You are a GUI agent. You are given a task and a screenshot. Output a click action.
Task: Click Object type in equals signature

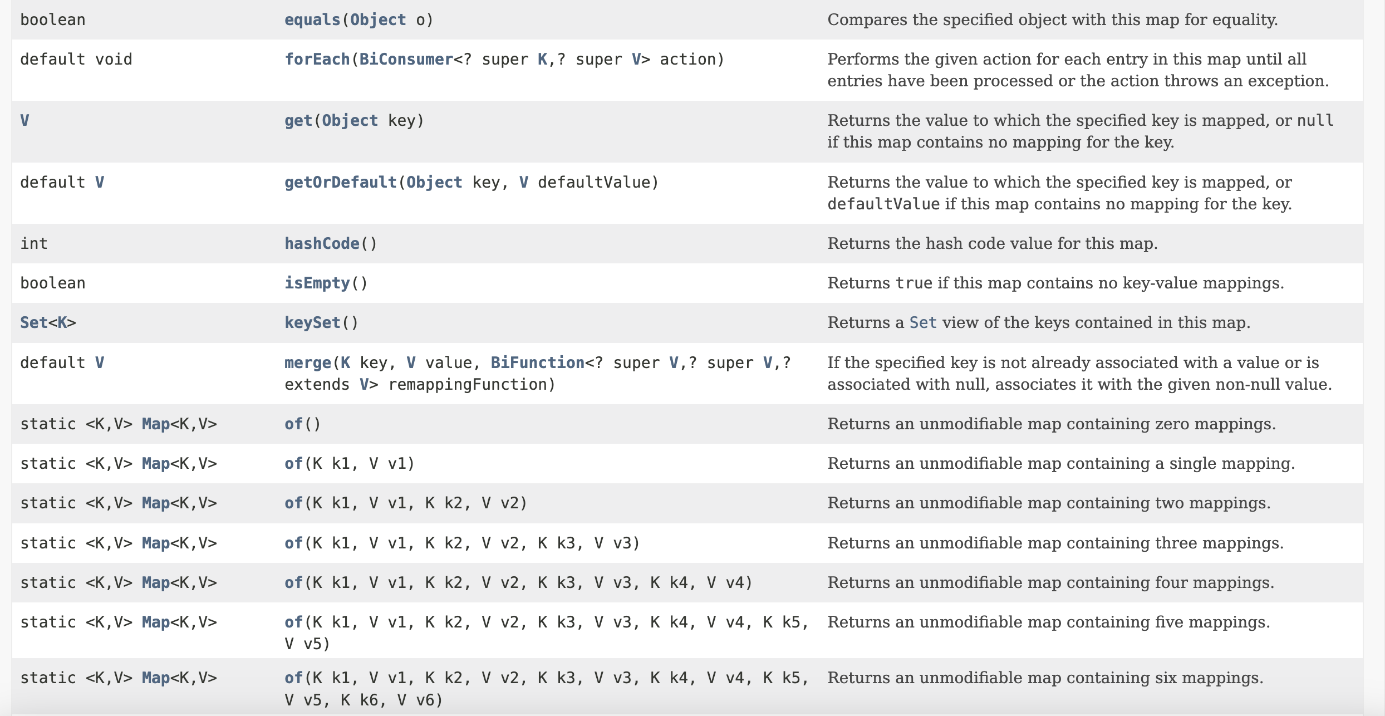(377, 20)
